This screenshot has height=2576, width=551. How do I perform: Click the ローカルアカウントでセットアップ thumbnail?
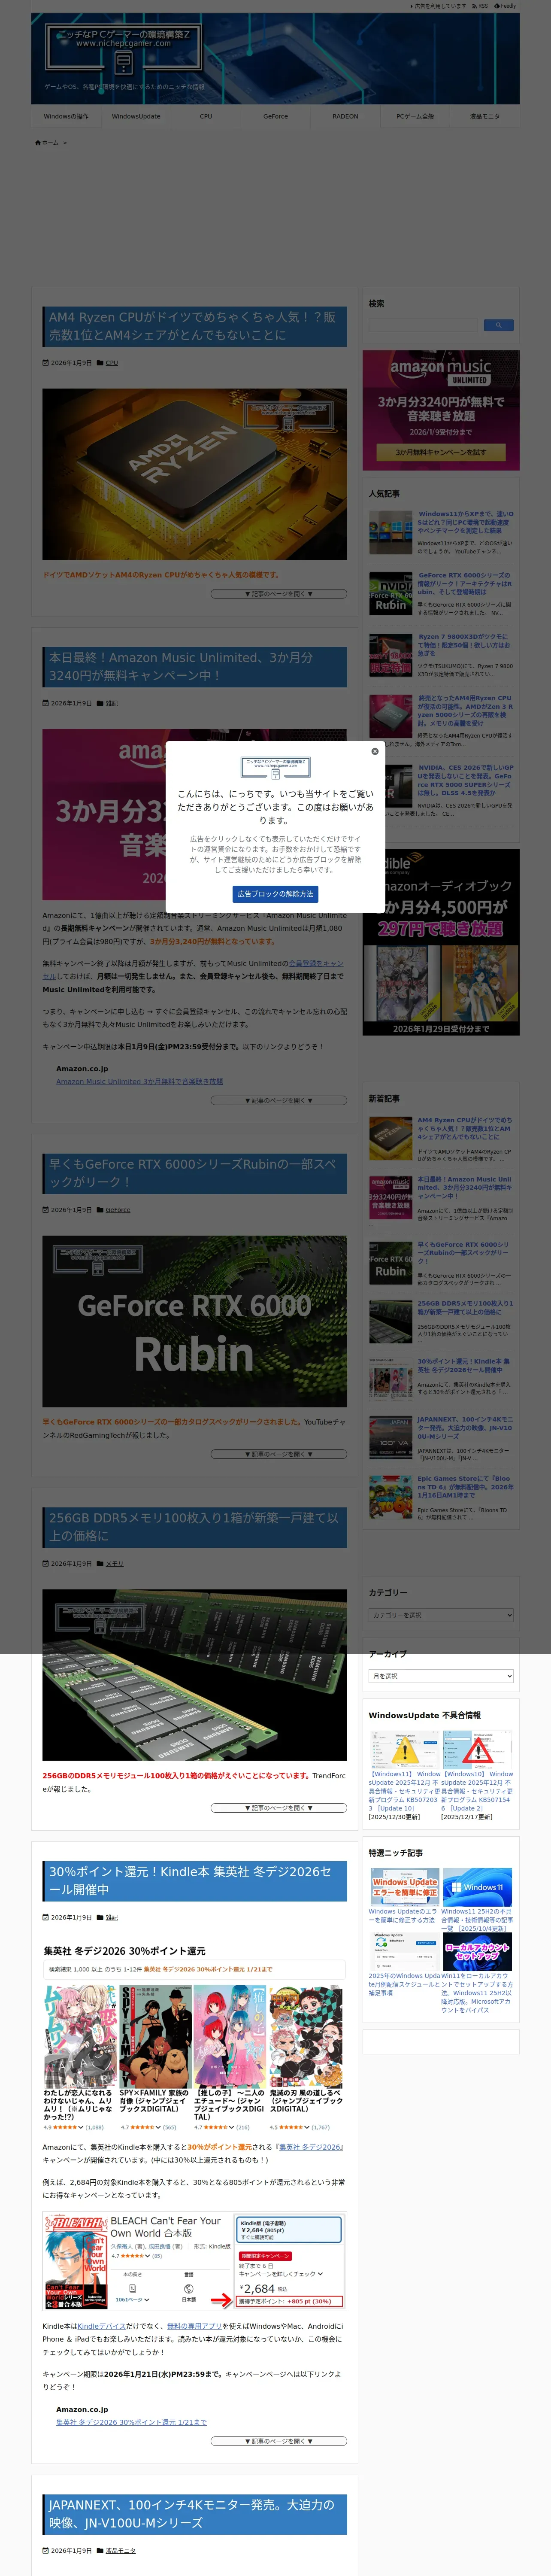tap(478, 1952)
